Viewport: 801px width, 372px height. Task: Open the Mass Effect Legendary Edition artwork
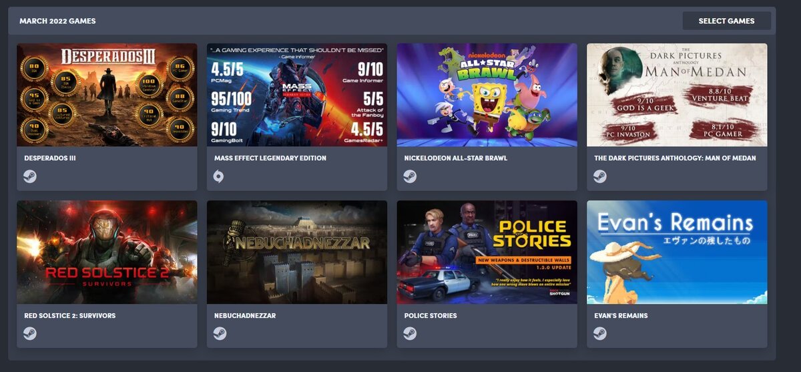(x=297, y=95)
